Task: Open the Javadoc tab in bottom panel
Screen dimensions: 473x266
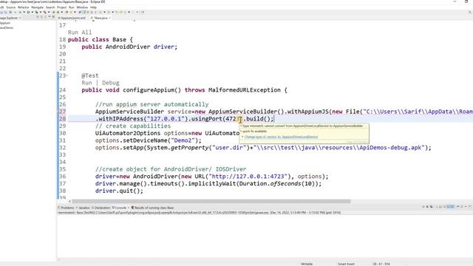Action: [83, 208]
